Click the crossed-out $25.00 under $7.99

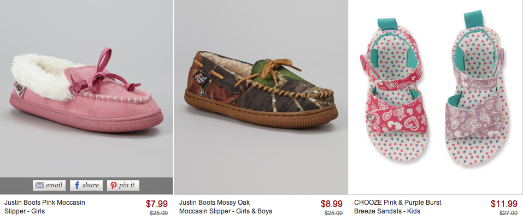click(x=159, y=213)
